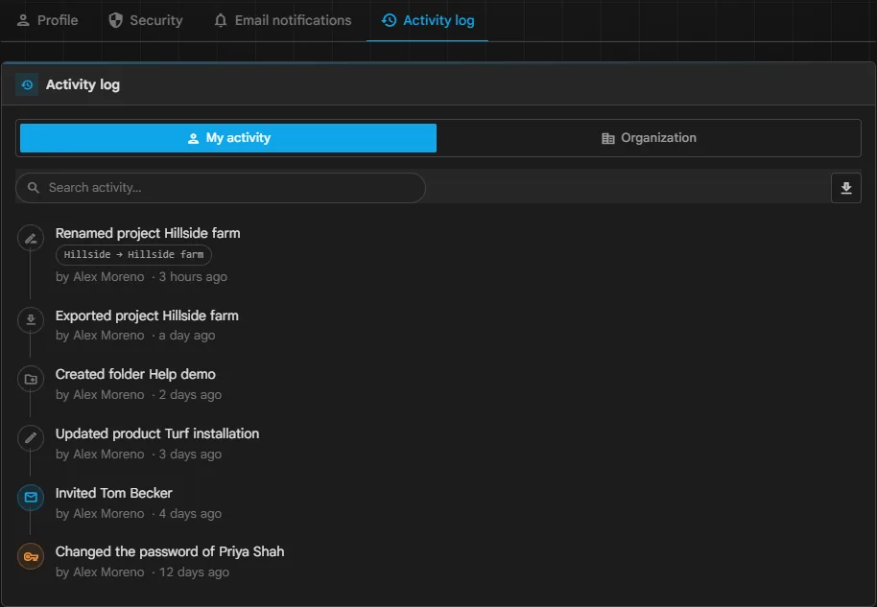The width and height of the screenshot is (877, 607).
Task: Click the "12 days ago" timestamp
Action: (x=194, y=572)
